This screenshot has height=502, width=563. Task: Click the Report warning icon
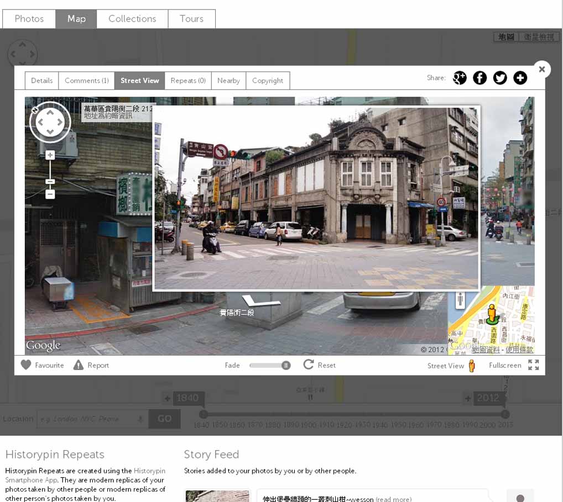(79, 365)
